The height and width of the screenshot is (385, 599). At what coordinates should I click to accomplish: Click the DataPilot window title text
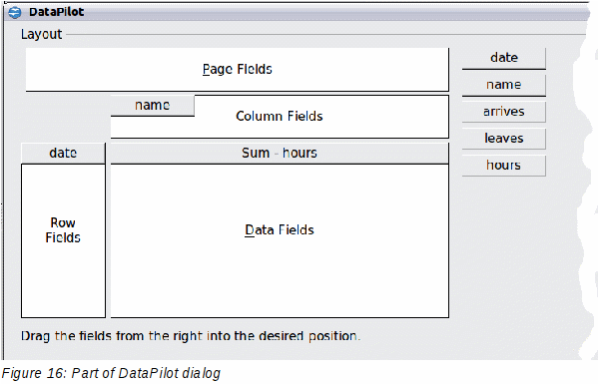(x=57, y=12)
